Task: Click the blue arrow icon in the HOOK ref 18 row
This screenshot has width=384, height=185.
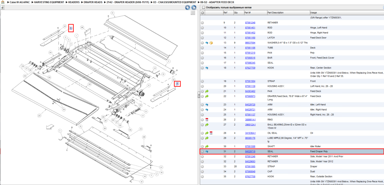Action: pos(207,68)
